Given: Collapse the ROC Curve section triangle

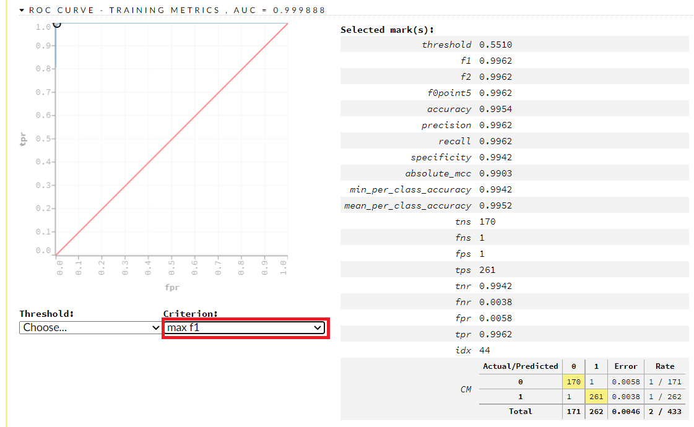Looking at the screenshot, I should click(x=22, y=11).
